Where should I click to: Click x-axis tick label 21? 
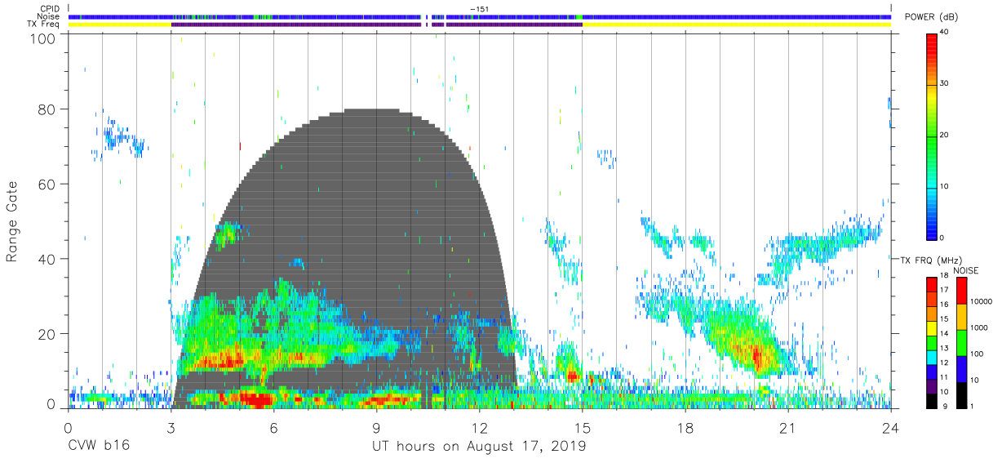point(788,427)
